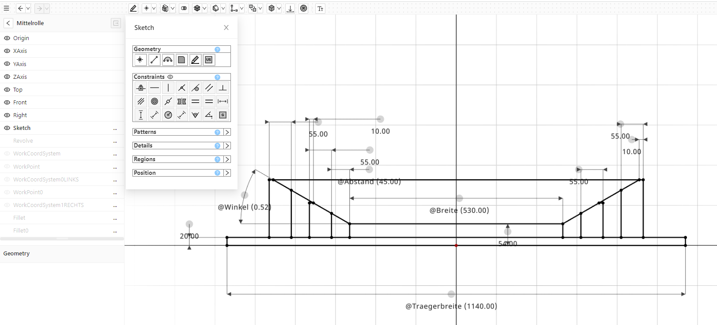Click the US units geometry icon

pyautogui.click(x=209, y=60)
